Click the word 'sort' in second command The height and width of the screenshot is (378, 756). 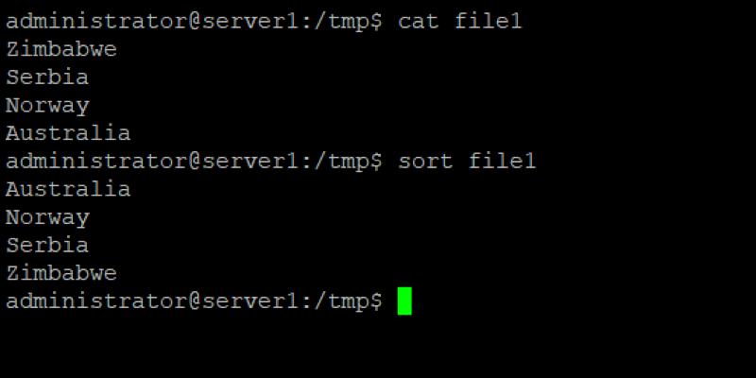[425, 162]
